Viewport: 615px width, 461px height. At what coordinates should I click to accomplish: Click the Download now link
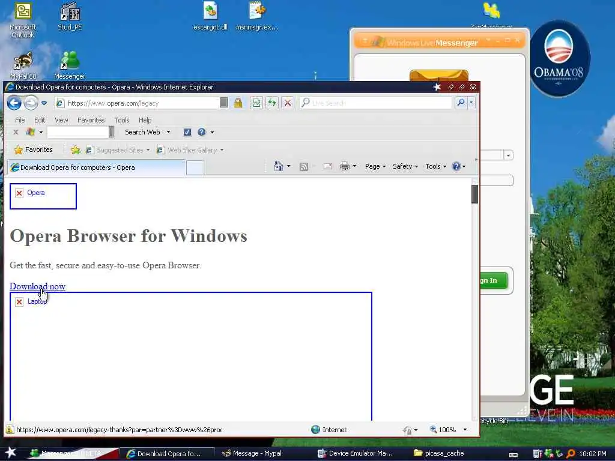pos(37,286)
